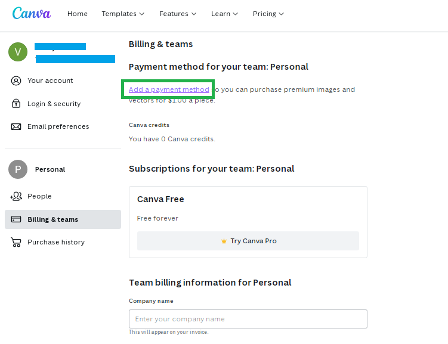448x344 pixels.
Task: Click the Purchase history cart icon
Action: 16,242
